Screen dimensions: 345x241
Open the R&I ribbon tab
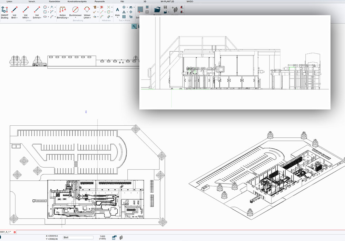click(122, 1)
